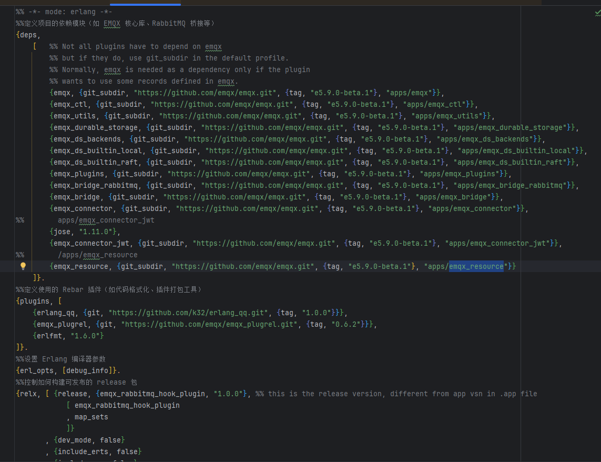Click the "emqx_durable_storage" dependency name
This screenshot has width=601, height=462.
(x=96, y=127)
